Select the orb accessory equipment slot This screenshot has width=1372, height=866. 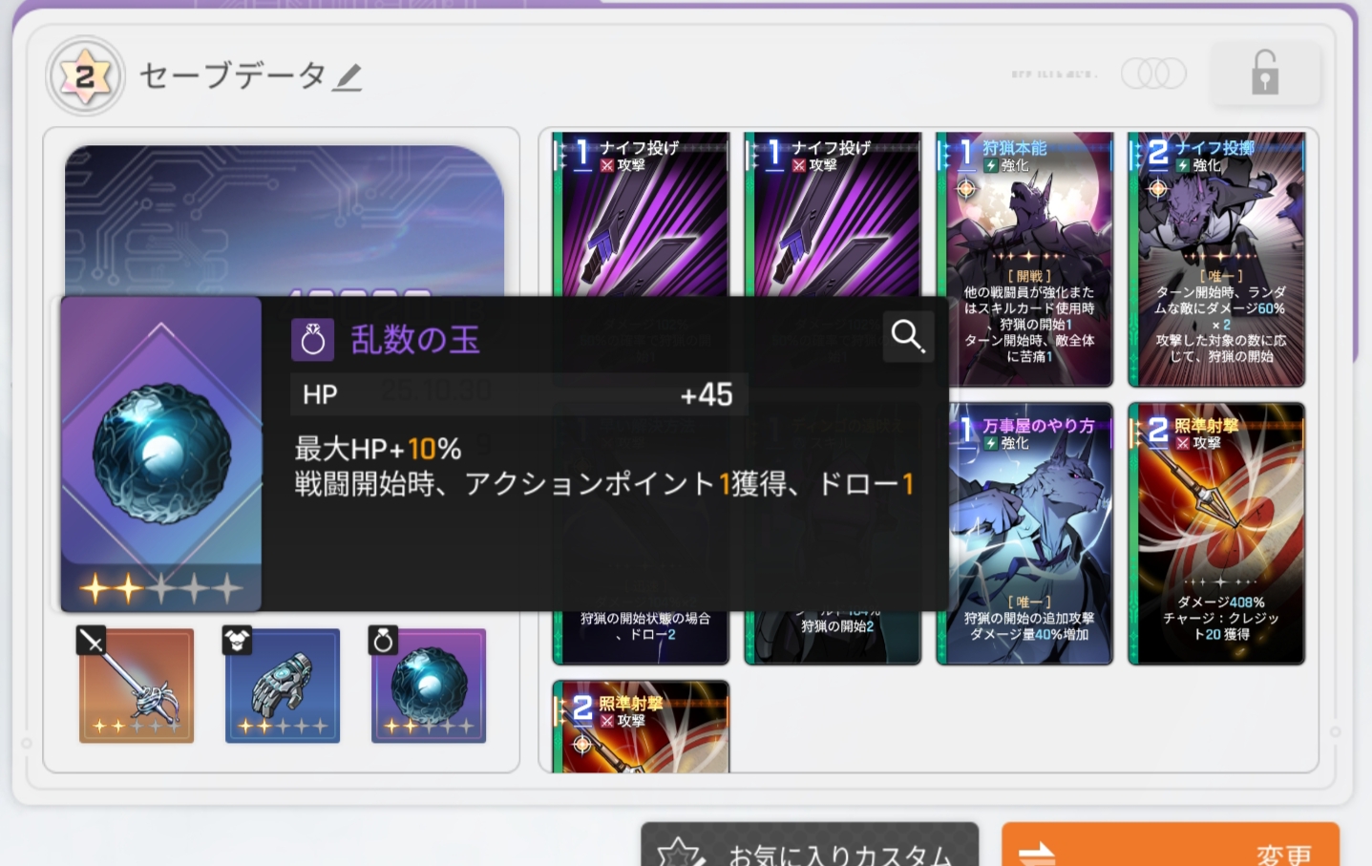point(429,686)
